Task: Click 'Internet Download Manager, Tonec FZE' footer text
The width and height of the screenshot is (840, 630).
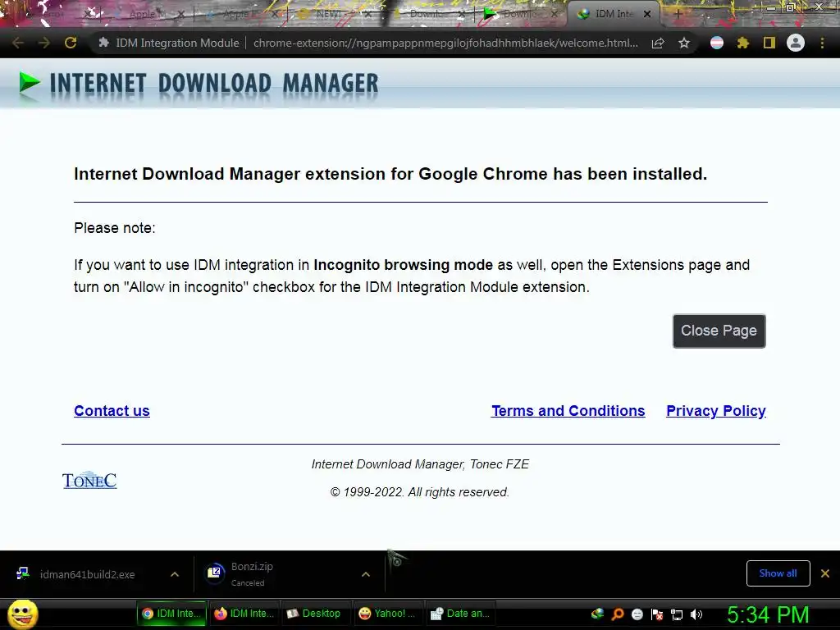Action: tap(420, 464)
